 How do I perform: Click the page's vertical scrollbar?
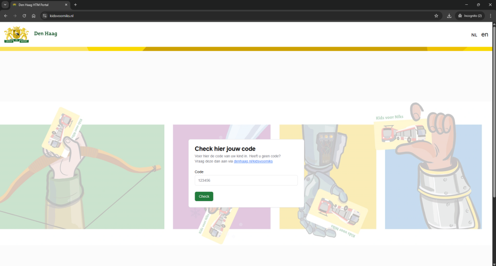click(494, 121)
